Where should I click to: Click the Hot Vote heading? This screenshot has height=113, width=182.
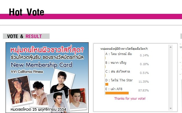(27, 12)
